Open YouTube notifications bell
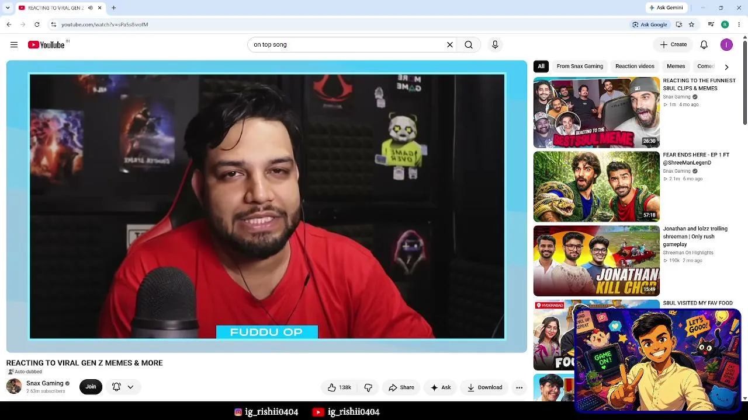Screen dimensions: 748x420 tap(704, 45)
